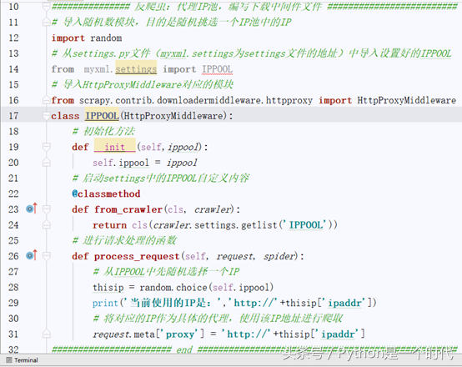Click 'ipaddr' key on line 29
This screenshot has height=367, width=462.
click(344, 303)
